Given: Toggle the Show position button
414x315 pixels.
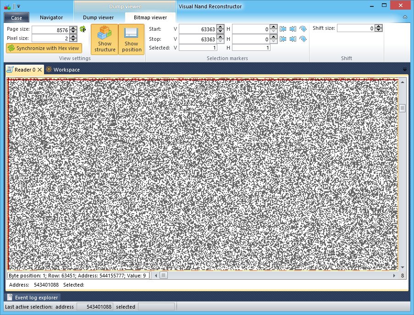Looking at the screenshot, I should coord(132,39).
